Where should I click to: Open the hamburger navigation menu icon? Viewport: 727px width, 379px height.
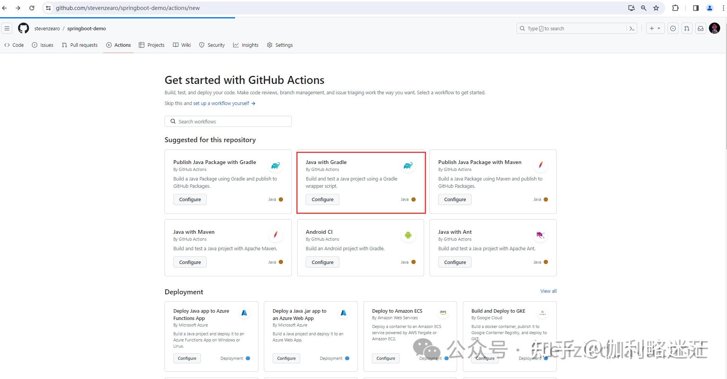[7, 28]
